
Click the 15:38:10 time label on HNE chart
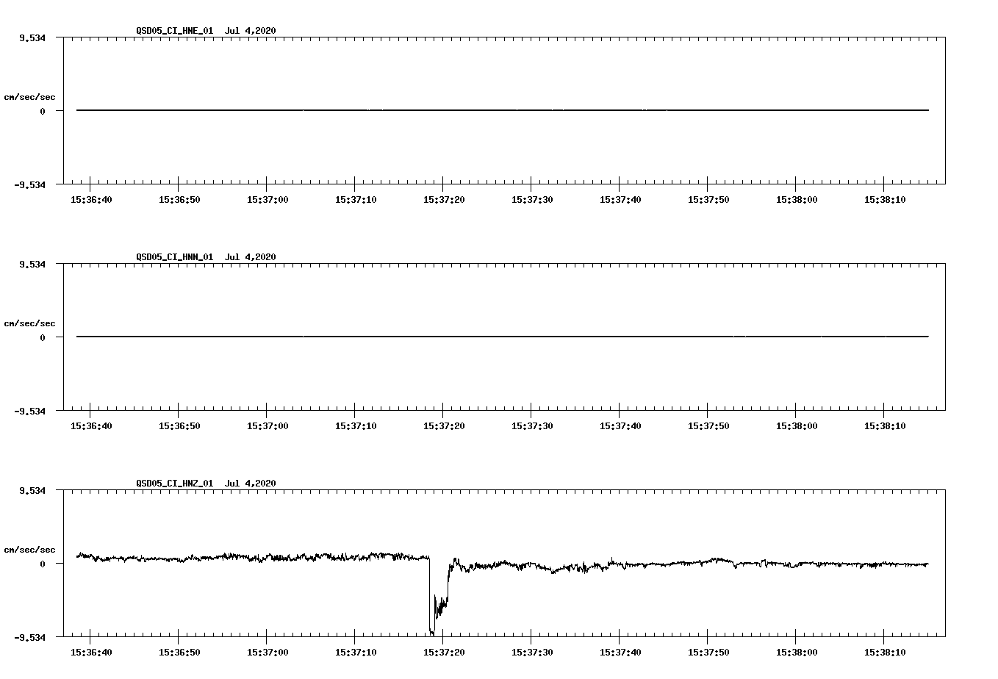coord(885,200)
